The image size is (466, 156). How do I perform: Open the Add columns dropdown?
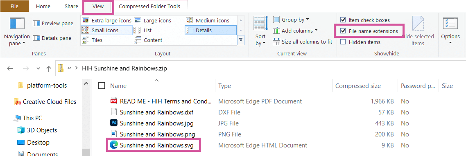click(295, 31)
